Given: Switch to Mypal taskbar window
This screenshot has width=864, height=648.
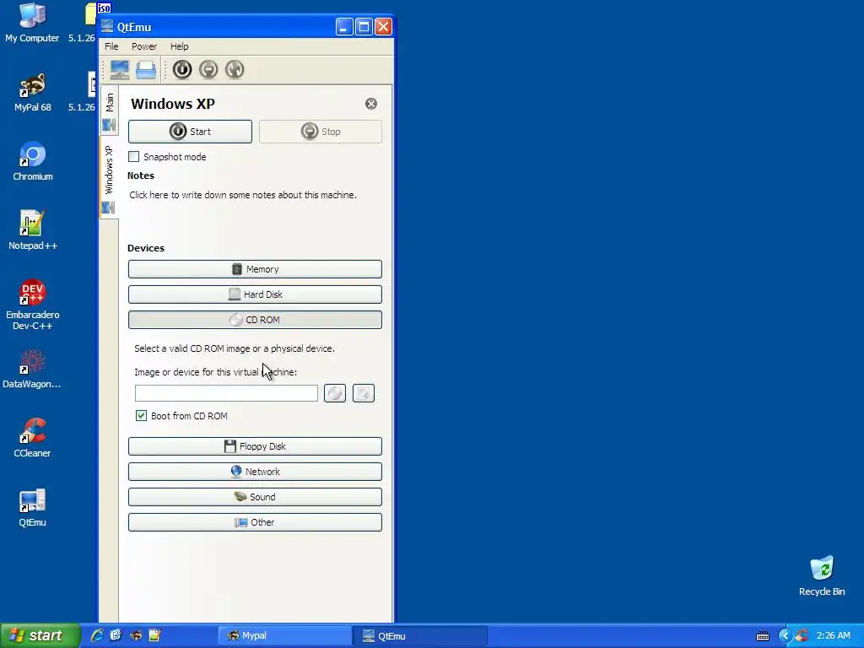Looking at the screenshot, I should (x=285, y=635).
